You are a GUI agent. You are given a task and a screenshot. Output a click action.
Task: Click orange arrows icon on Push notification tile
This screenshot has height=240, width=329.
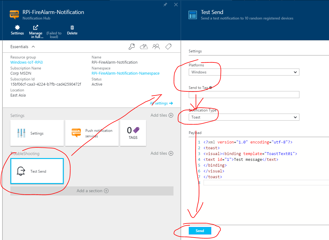pos(76,133)
